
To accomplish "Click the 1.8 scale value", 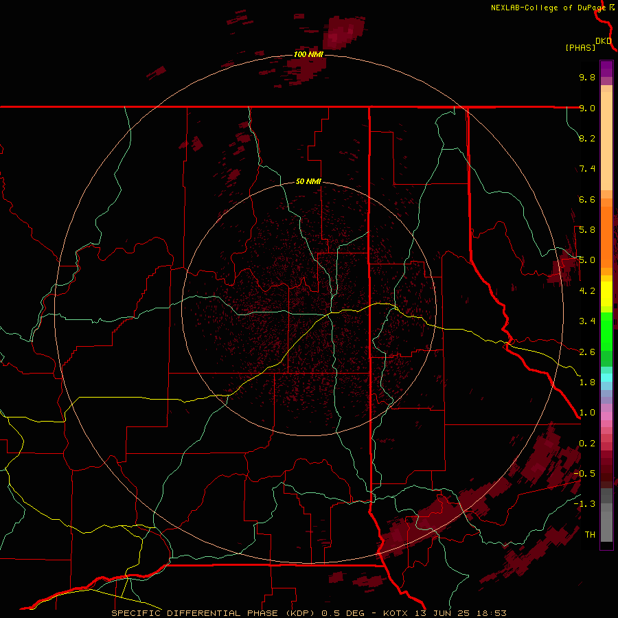I will (587, 382).
